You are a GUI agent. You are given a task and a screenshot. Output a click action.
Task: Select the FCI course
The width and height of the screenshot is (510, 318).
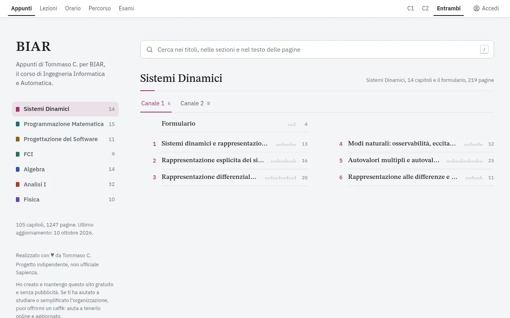tap(65, 154)
